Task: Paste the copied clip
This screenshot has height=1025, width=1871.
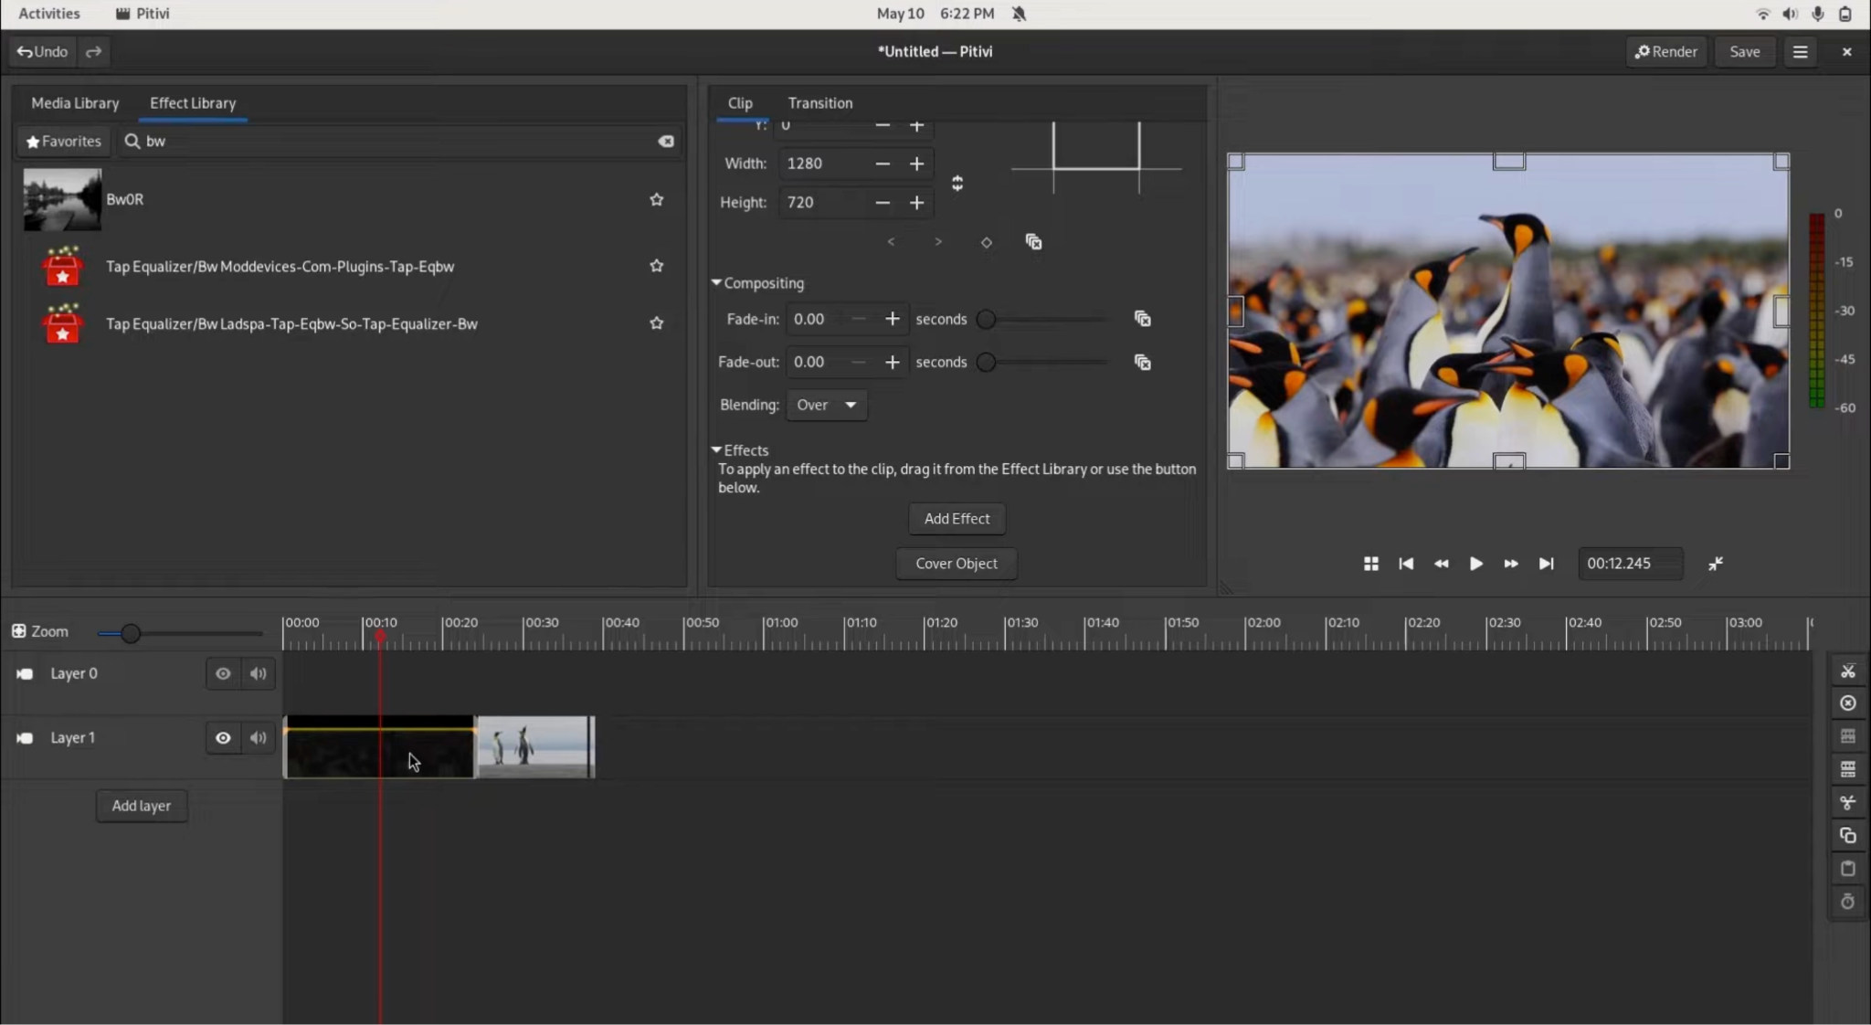Action: pyautogui.click(x=1848, y=868)
